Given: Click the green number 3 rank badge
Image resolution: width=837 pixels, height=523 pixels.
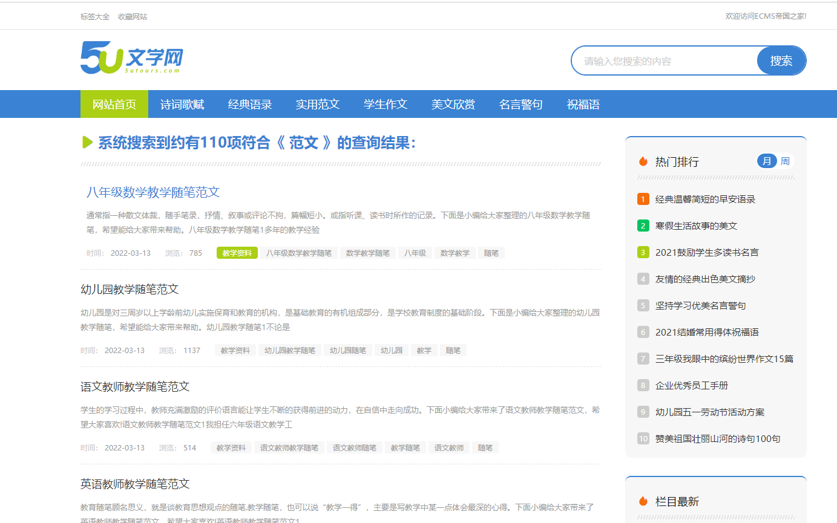Looking at the screenshot, I should click(643, 252).
